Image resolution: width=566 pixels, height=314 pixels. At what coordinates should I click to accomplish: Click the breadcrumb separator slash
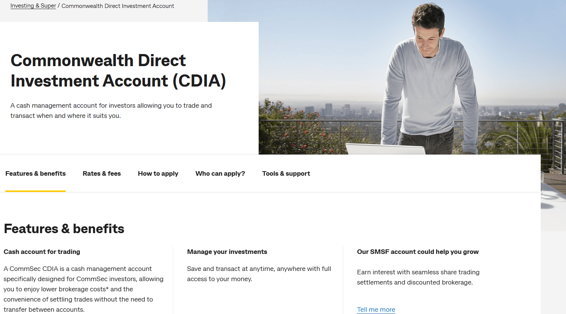59,6
